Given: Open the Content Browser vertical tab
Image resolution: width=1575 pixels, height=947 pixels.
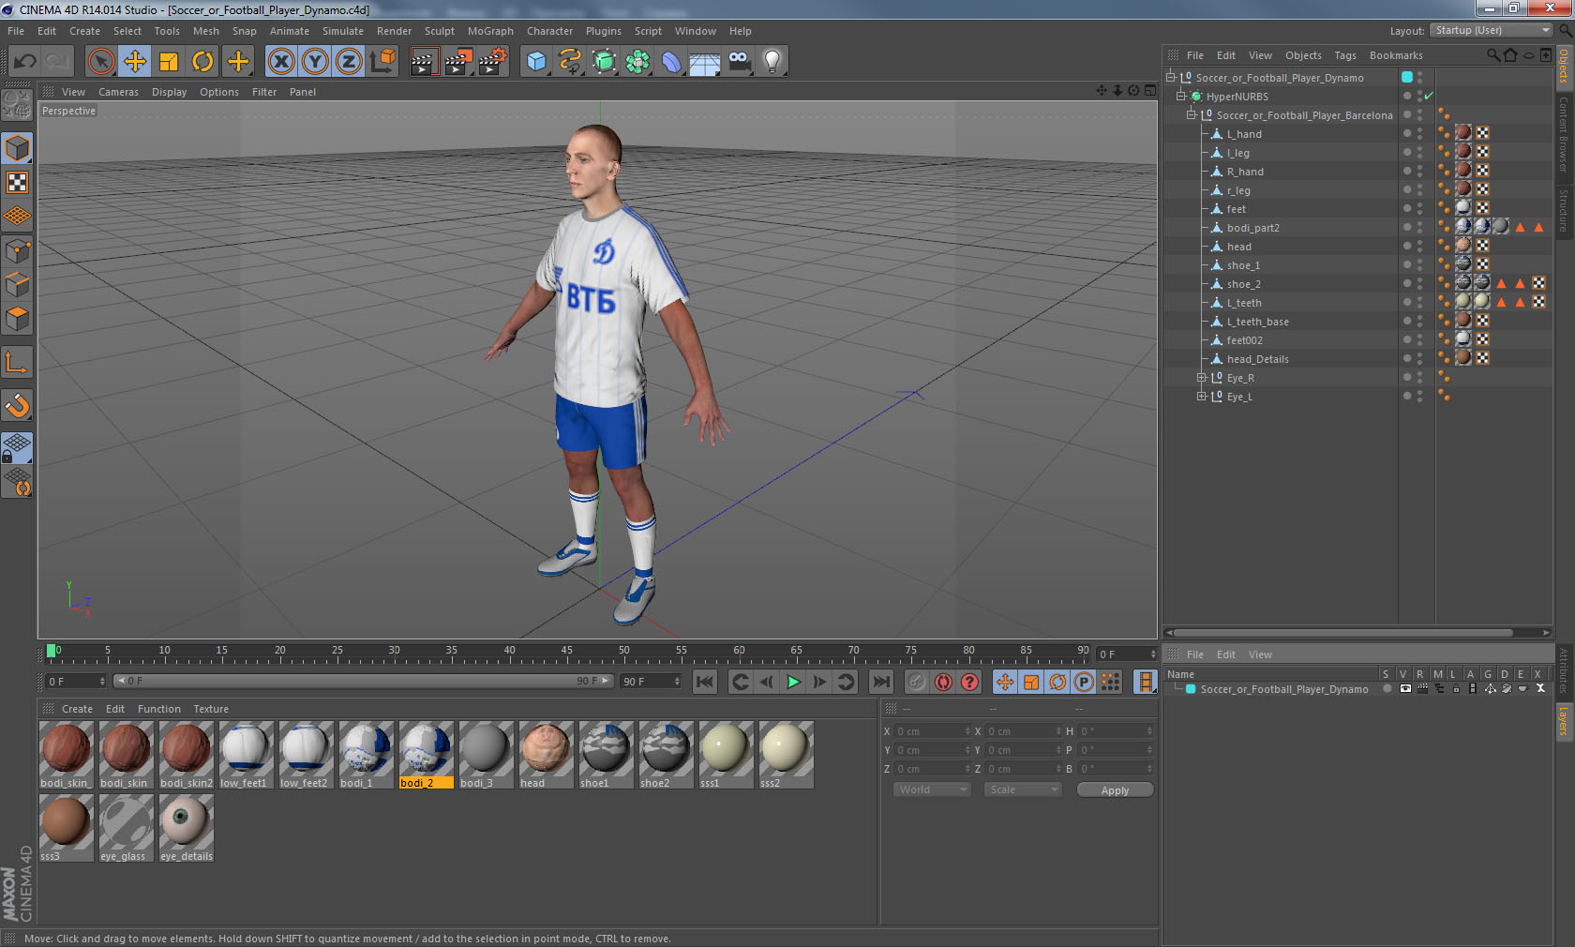Looking at the screenshot, I should (1564, 134).
